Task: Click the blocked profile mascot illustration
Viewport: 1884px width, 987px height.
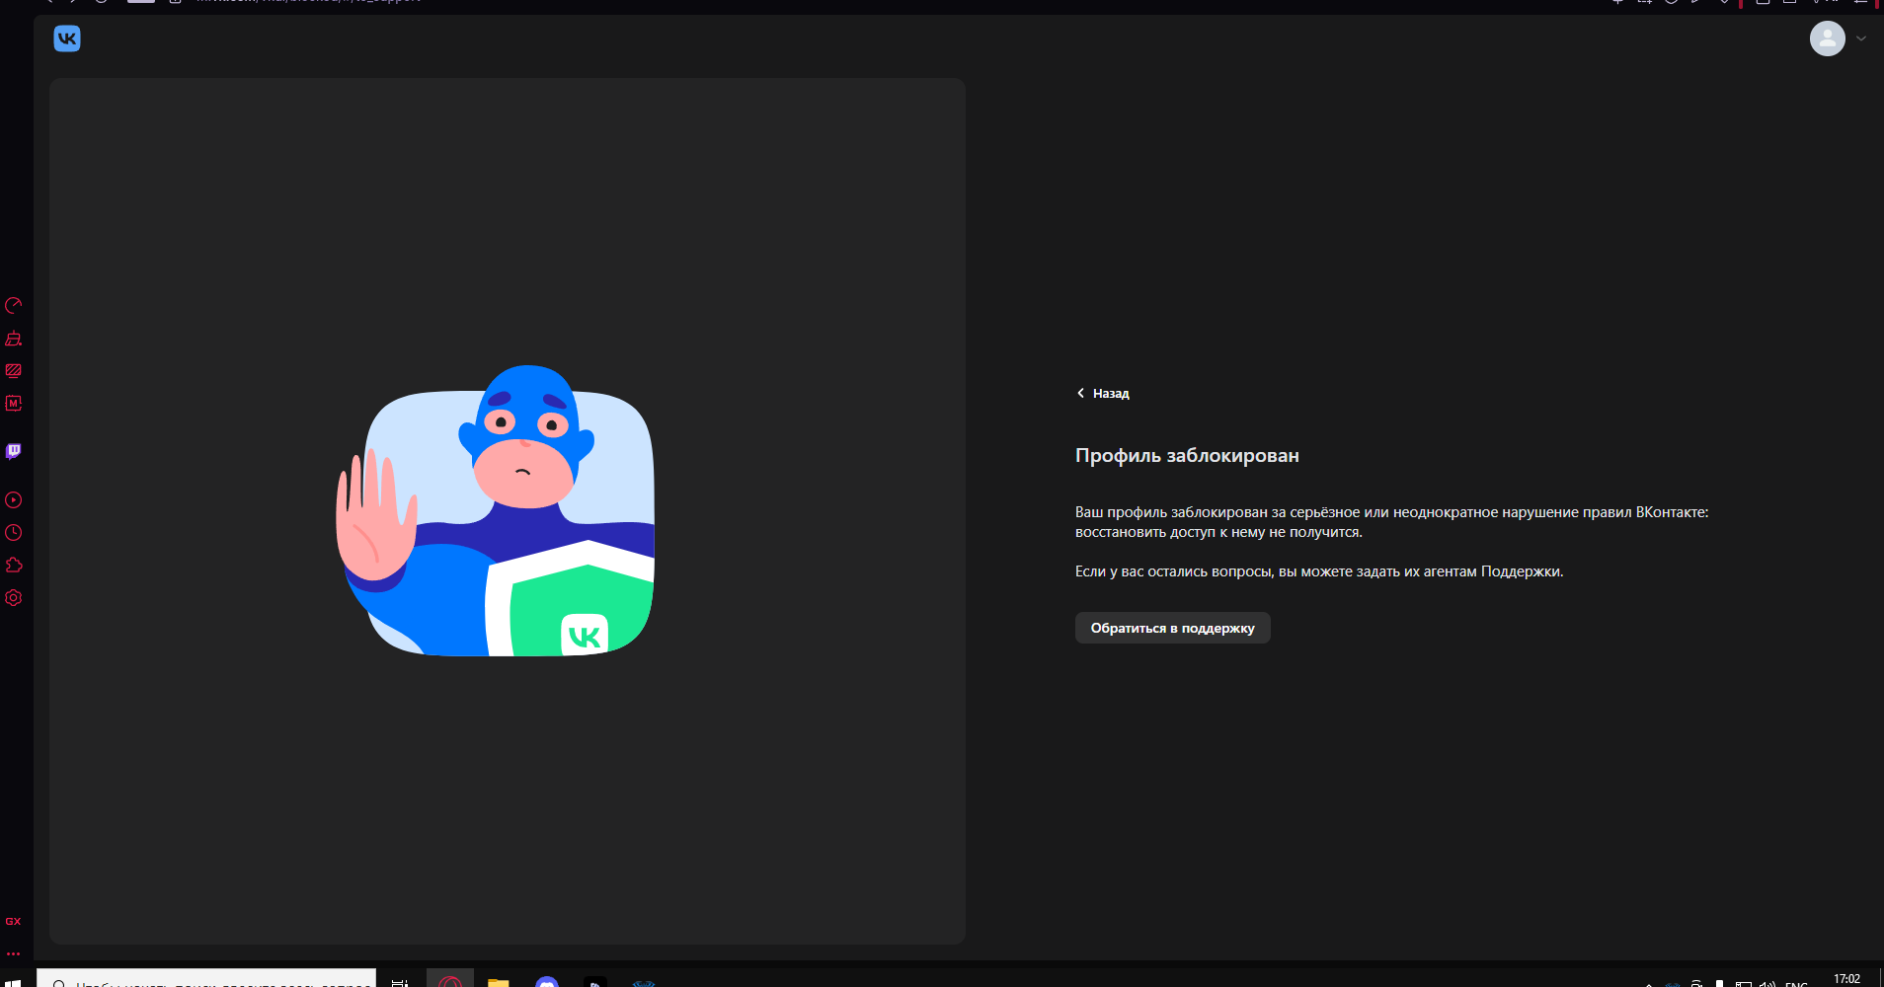Action: (496, 511)
